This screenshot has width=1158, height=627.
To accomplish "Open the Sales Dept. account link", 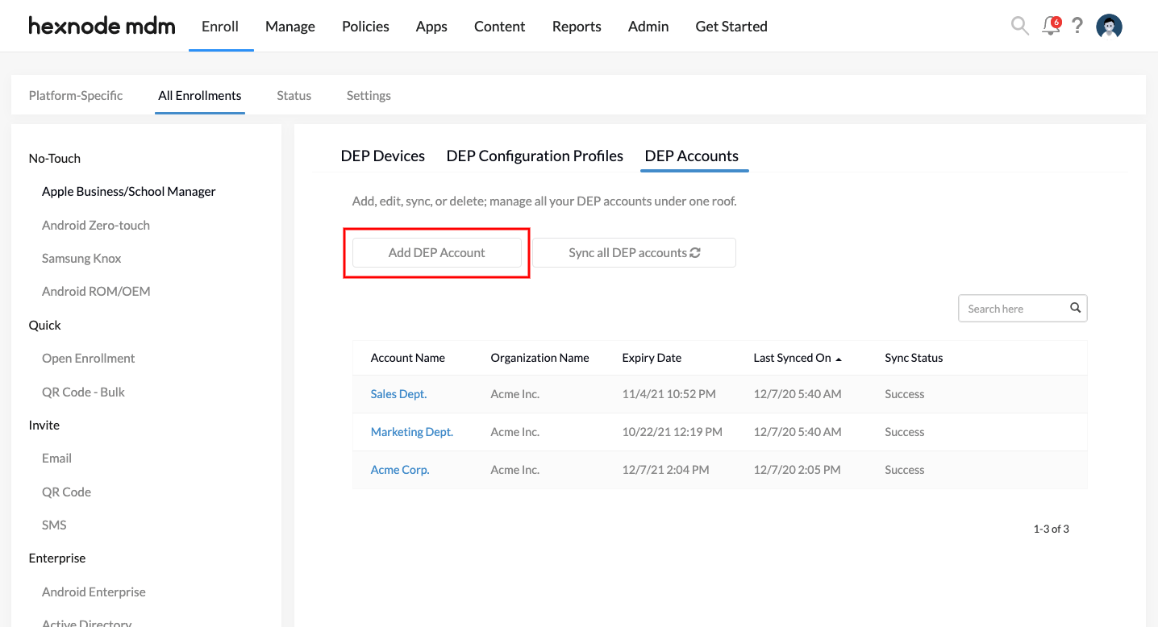I will coord(398,394).
